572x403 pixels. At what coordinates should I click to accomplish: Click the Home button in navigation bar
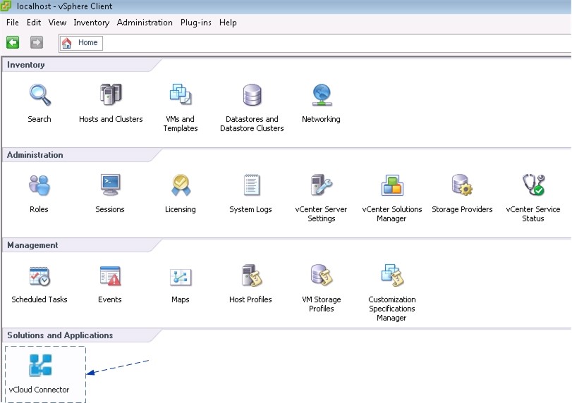(x=81, y=43)
